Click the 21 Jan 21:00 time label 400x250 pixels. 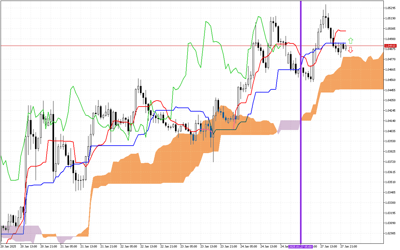(109, 247)
